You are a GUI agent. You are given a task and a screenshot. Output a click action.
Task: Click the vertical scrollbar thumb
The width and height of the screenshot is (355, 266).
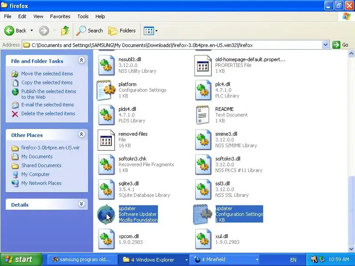tap(351, 210)
